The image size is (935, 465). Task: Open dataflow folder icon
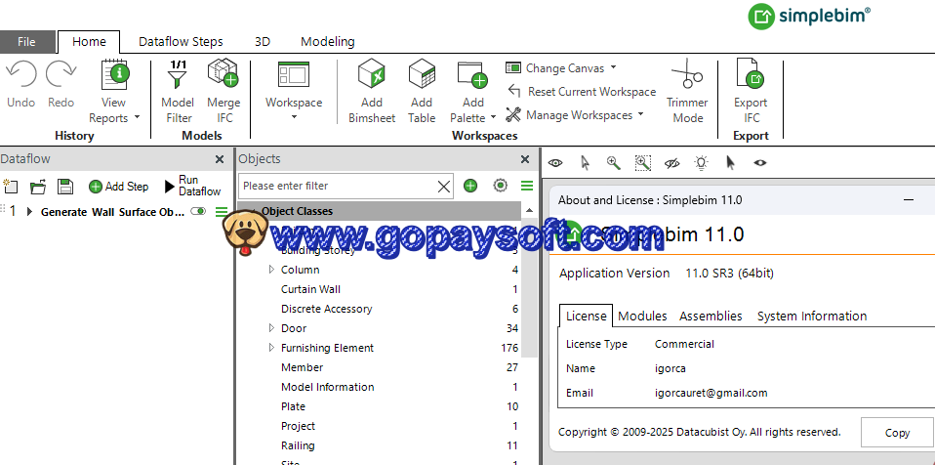coord(37,187)
